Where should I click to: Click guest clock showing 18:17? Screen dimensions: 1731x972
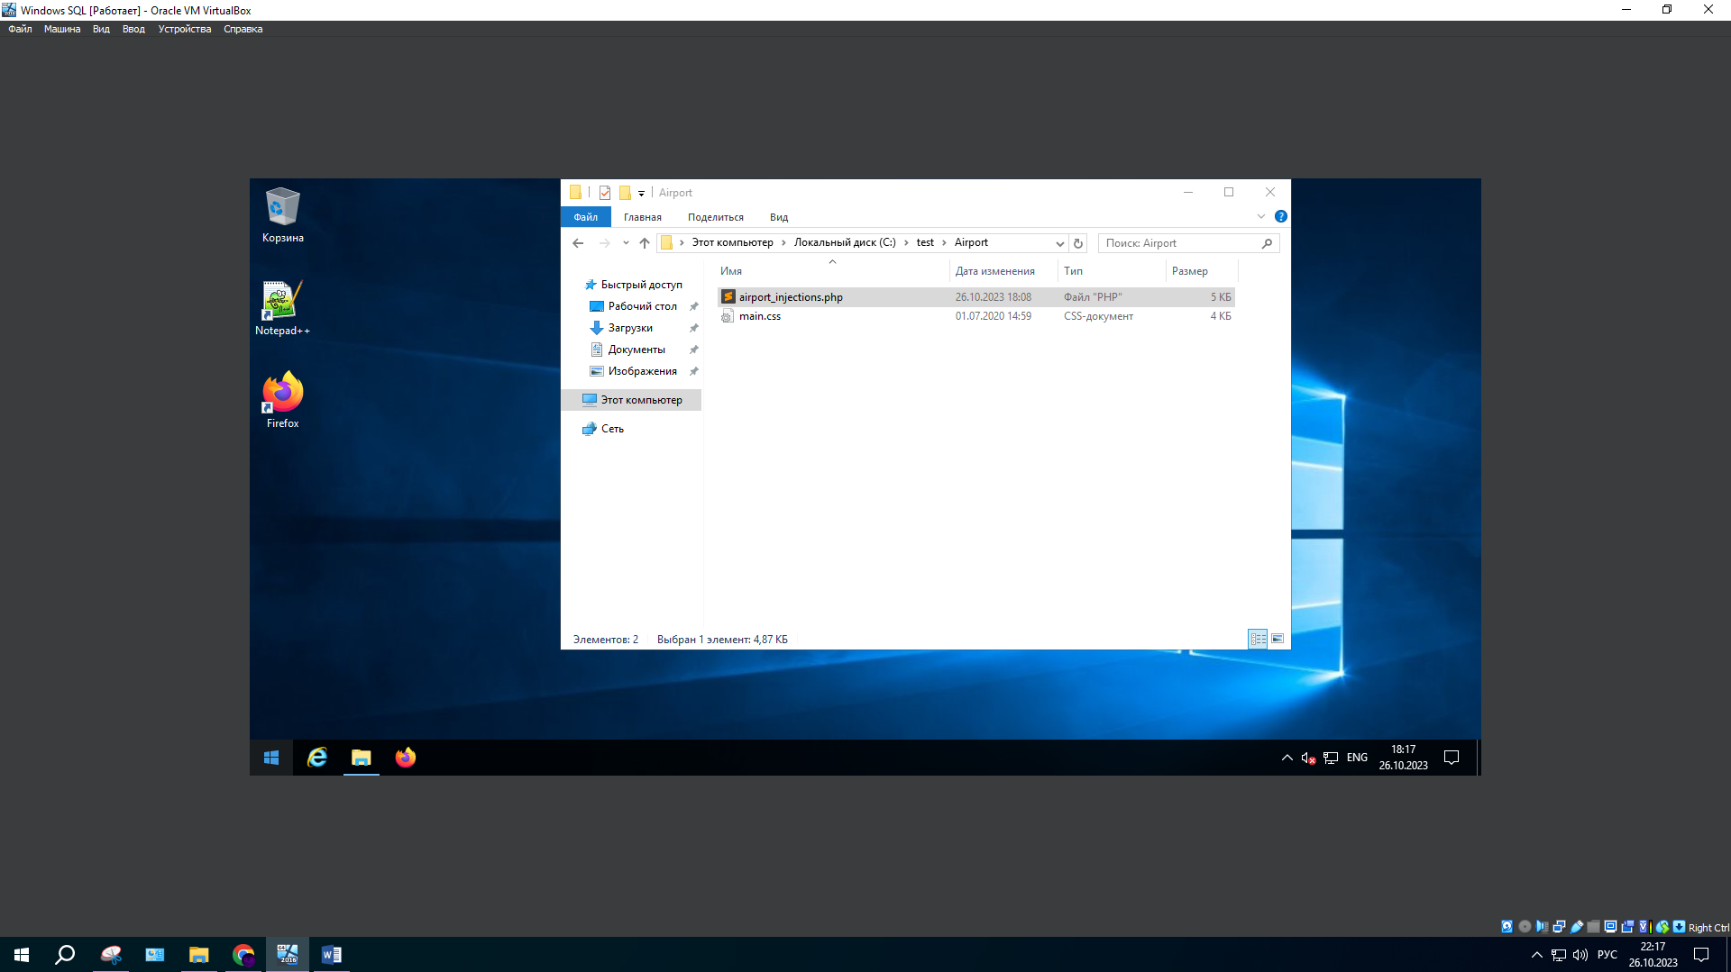pyautogui.click(x=1403, y=758)
